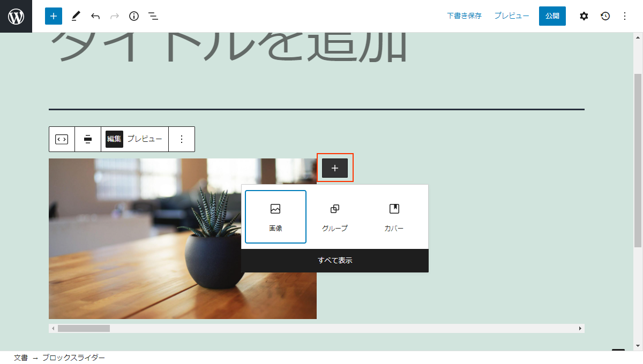Switch block to プレビュー mode
643x364 pixels.
145,139
